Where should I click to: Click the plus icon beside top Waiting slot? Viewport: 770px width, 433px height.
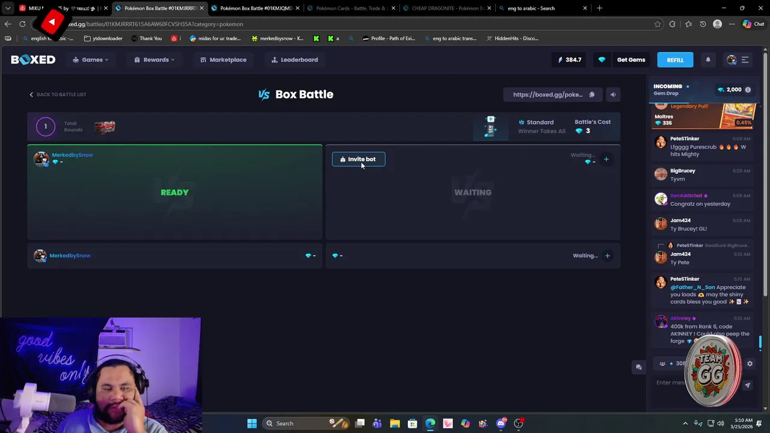606,159
